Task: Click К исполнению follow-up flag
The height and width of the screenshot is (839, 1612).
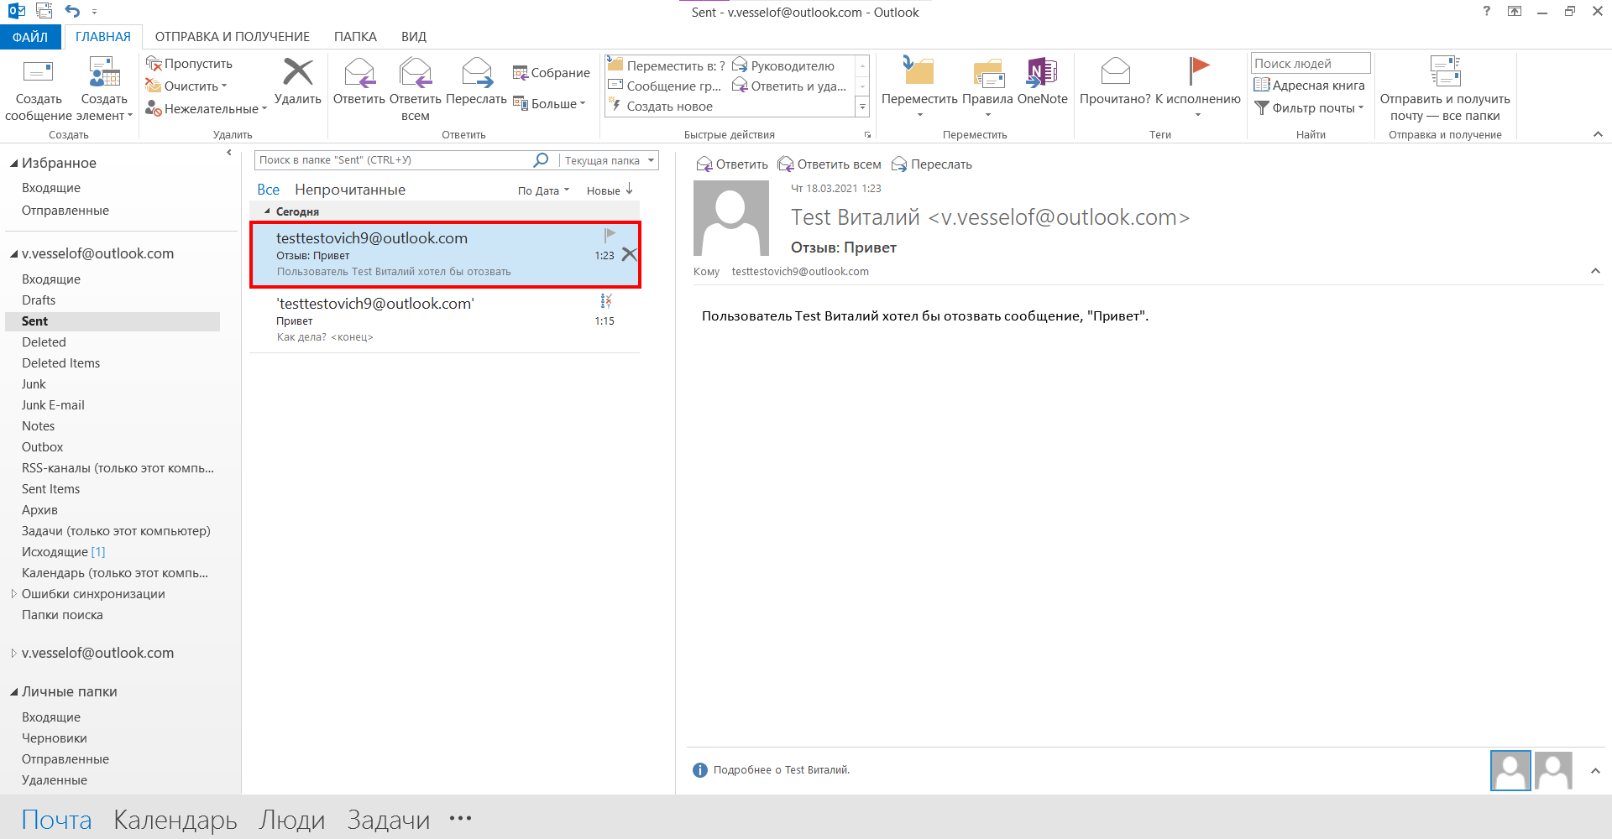Action: [1198, 86]
